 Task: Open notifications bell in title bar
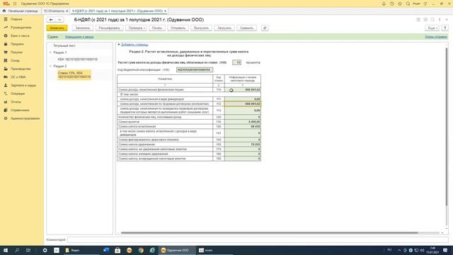coord(384,4)
